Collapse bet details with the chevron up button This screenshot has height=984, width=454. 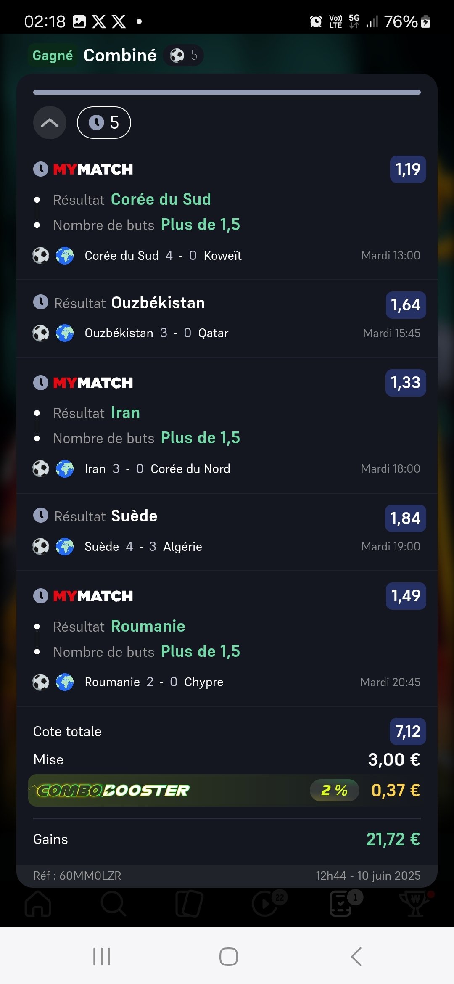pyautogui.click(x=50, y=122)
